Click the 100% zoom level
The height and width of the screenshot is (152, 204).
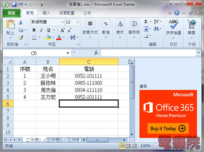[x=146, y=146]
